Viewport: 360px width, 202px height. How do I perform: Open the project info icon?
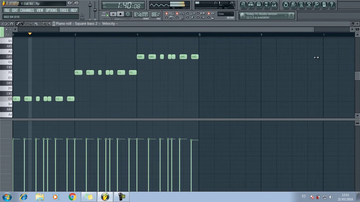click(324, 4)
